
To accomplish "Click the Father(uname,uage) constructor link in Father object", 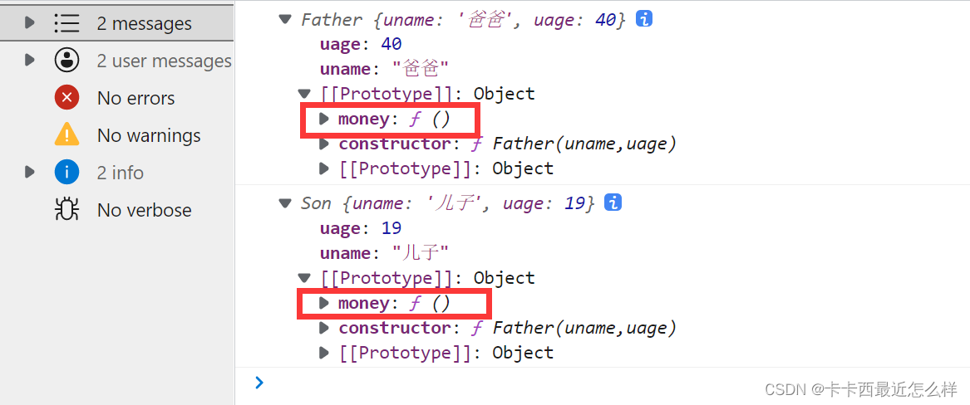I will click(x=584, y=144).
